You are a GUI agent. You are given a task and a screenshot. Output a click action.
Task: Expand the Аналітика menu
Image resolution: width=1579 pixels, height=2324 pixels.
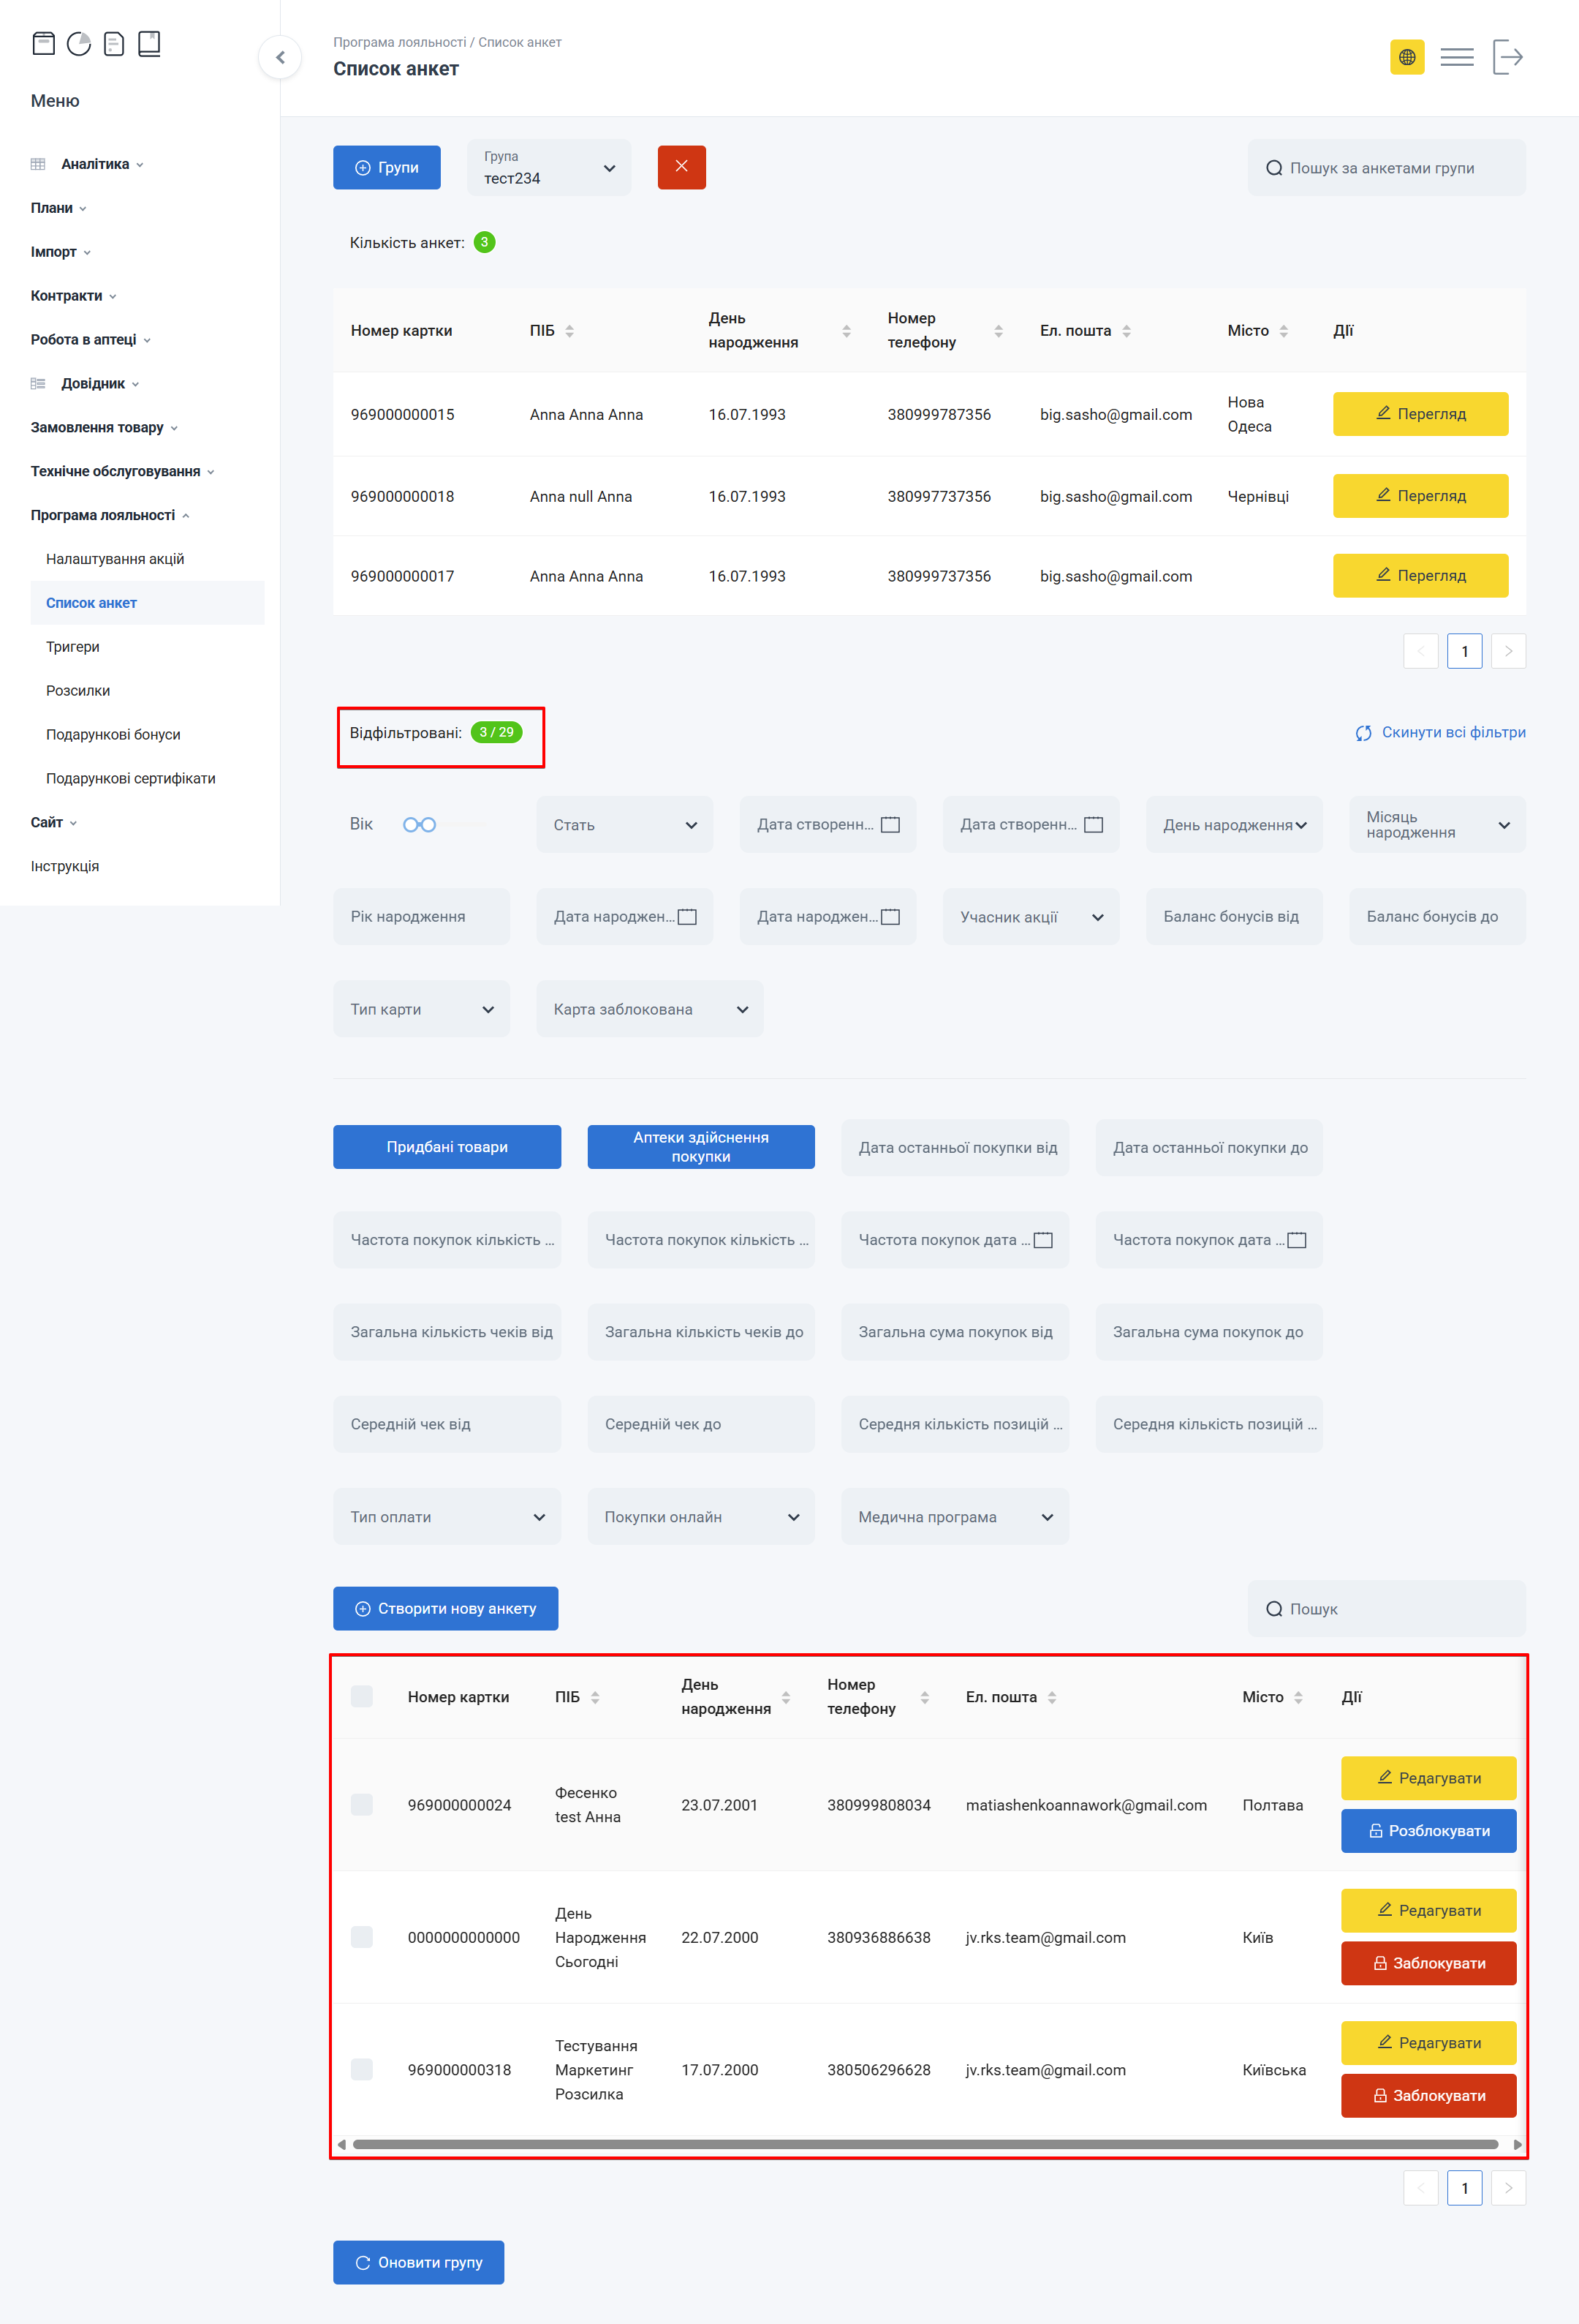(x=95, y=164)
